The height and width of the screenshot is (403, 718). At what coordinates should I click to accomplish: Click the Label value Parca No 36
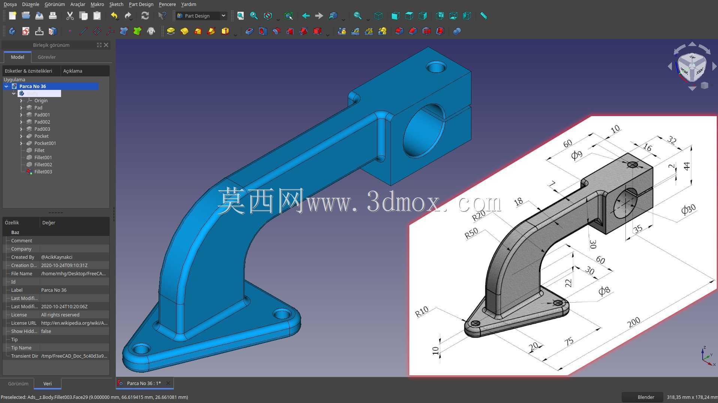tap(75, 290)
